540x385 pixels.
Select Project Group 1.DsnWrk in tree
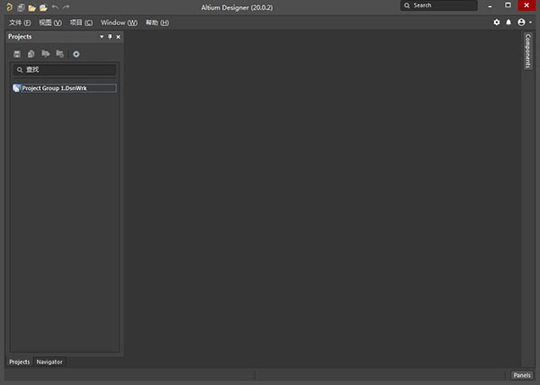56,88
